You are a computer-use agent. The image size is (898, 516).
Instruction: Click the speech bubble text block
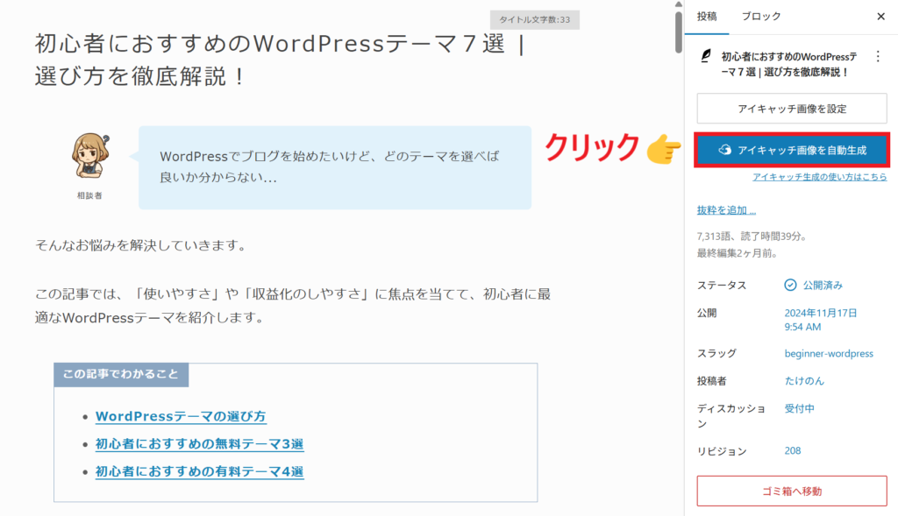pyautogui.click(x=335, y=167)
